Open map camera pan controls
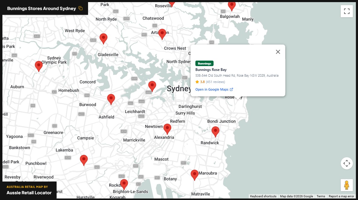Image resolution: width=358 pixels, height=200 pixels. (347, 163)
